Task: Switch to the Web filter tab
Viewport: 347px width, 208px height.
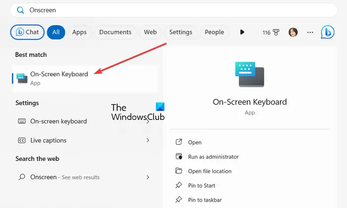Action: (150, 32)
